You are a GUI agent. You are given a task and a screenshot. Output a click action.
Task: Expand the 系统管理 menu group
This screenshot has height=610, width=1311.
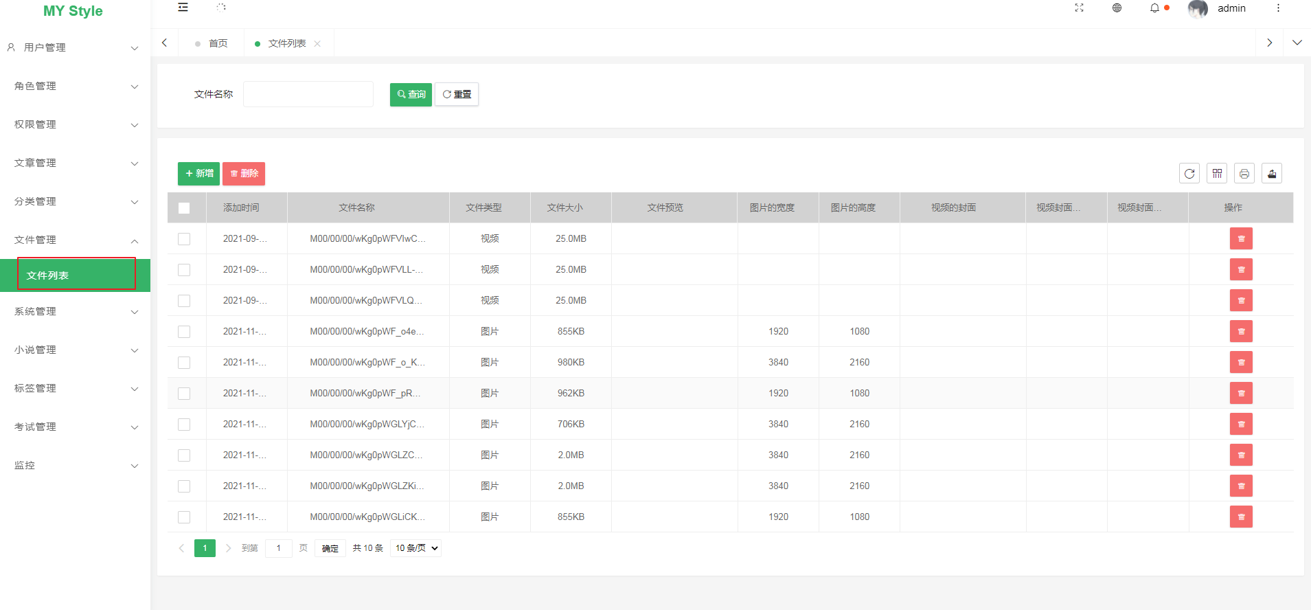tap(75, 312)
